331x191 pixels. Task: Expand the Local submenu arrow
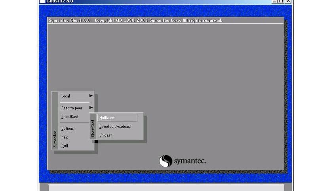[x=91, y=96]
